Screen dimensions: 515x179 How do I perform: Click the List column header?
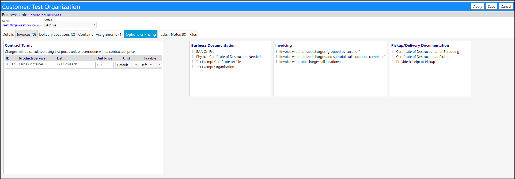(x=60, y=58)
